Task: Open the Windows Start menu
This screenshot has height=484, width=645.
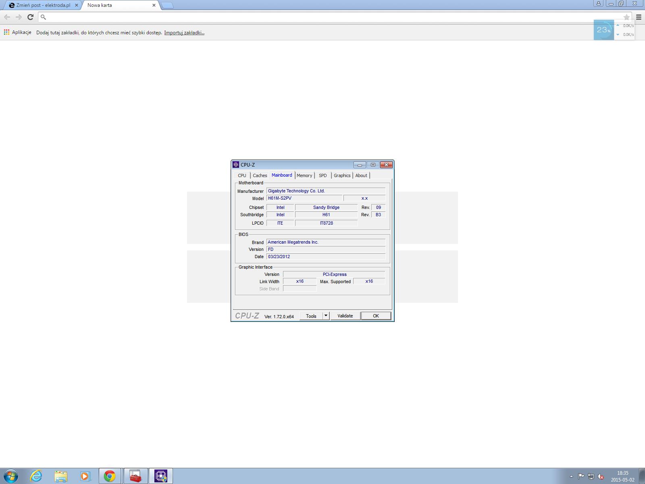Action: (x=11, y=476)
